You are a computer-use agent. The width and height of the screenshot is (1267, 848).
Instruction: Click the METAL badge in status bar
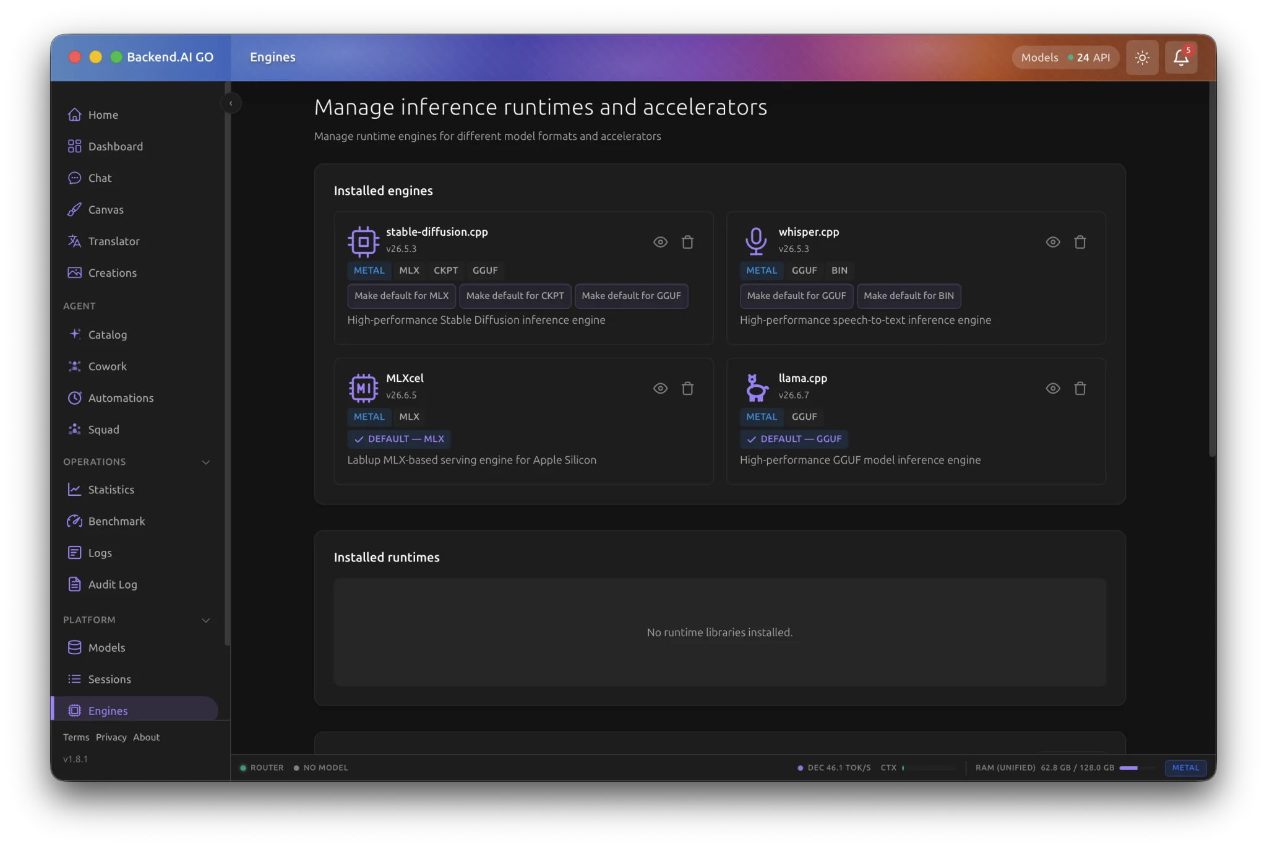(1185, 768)
